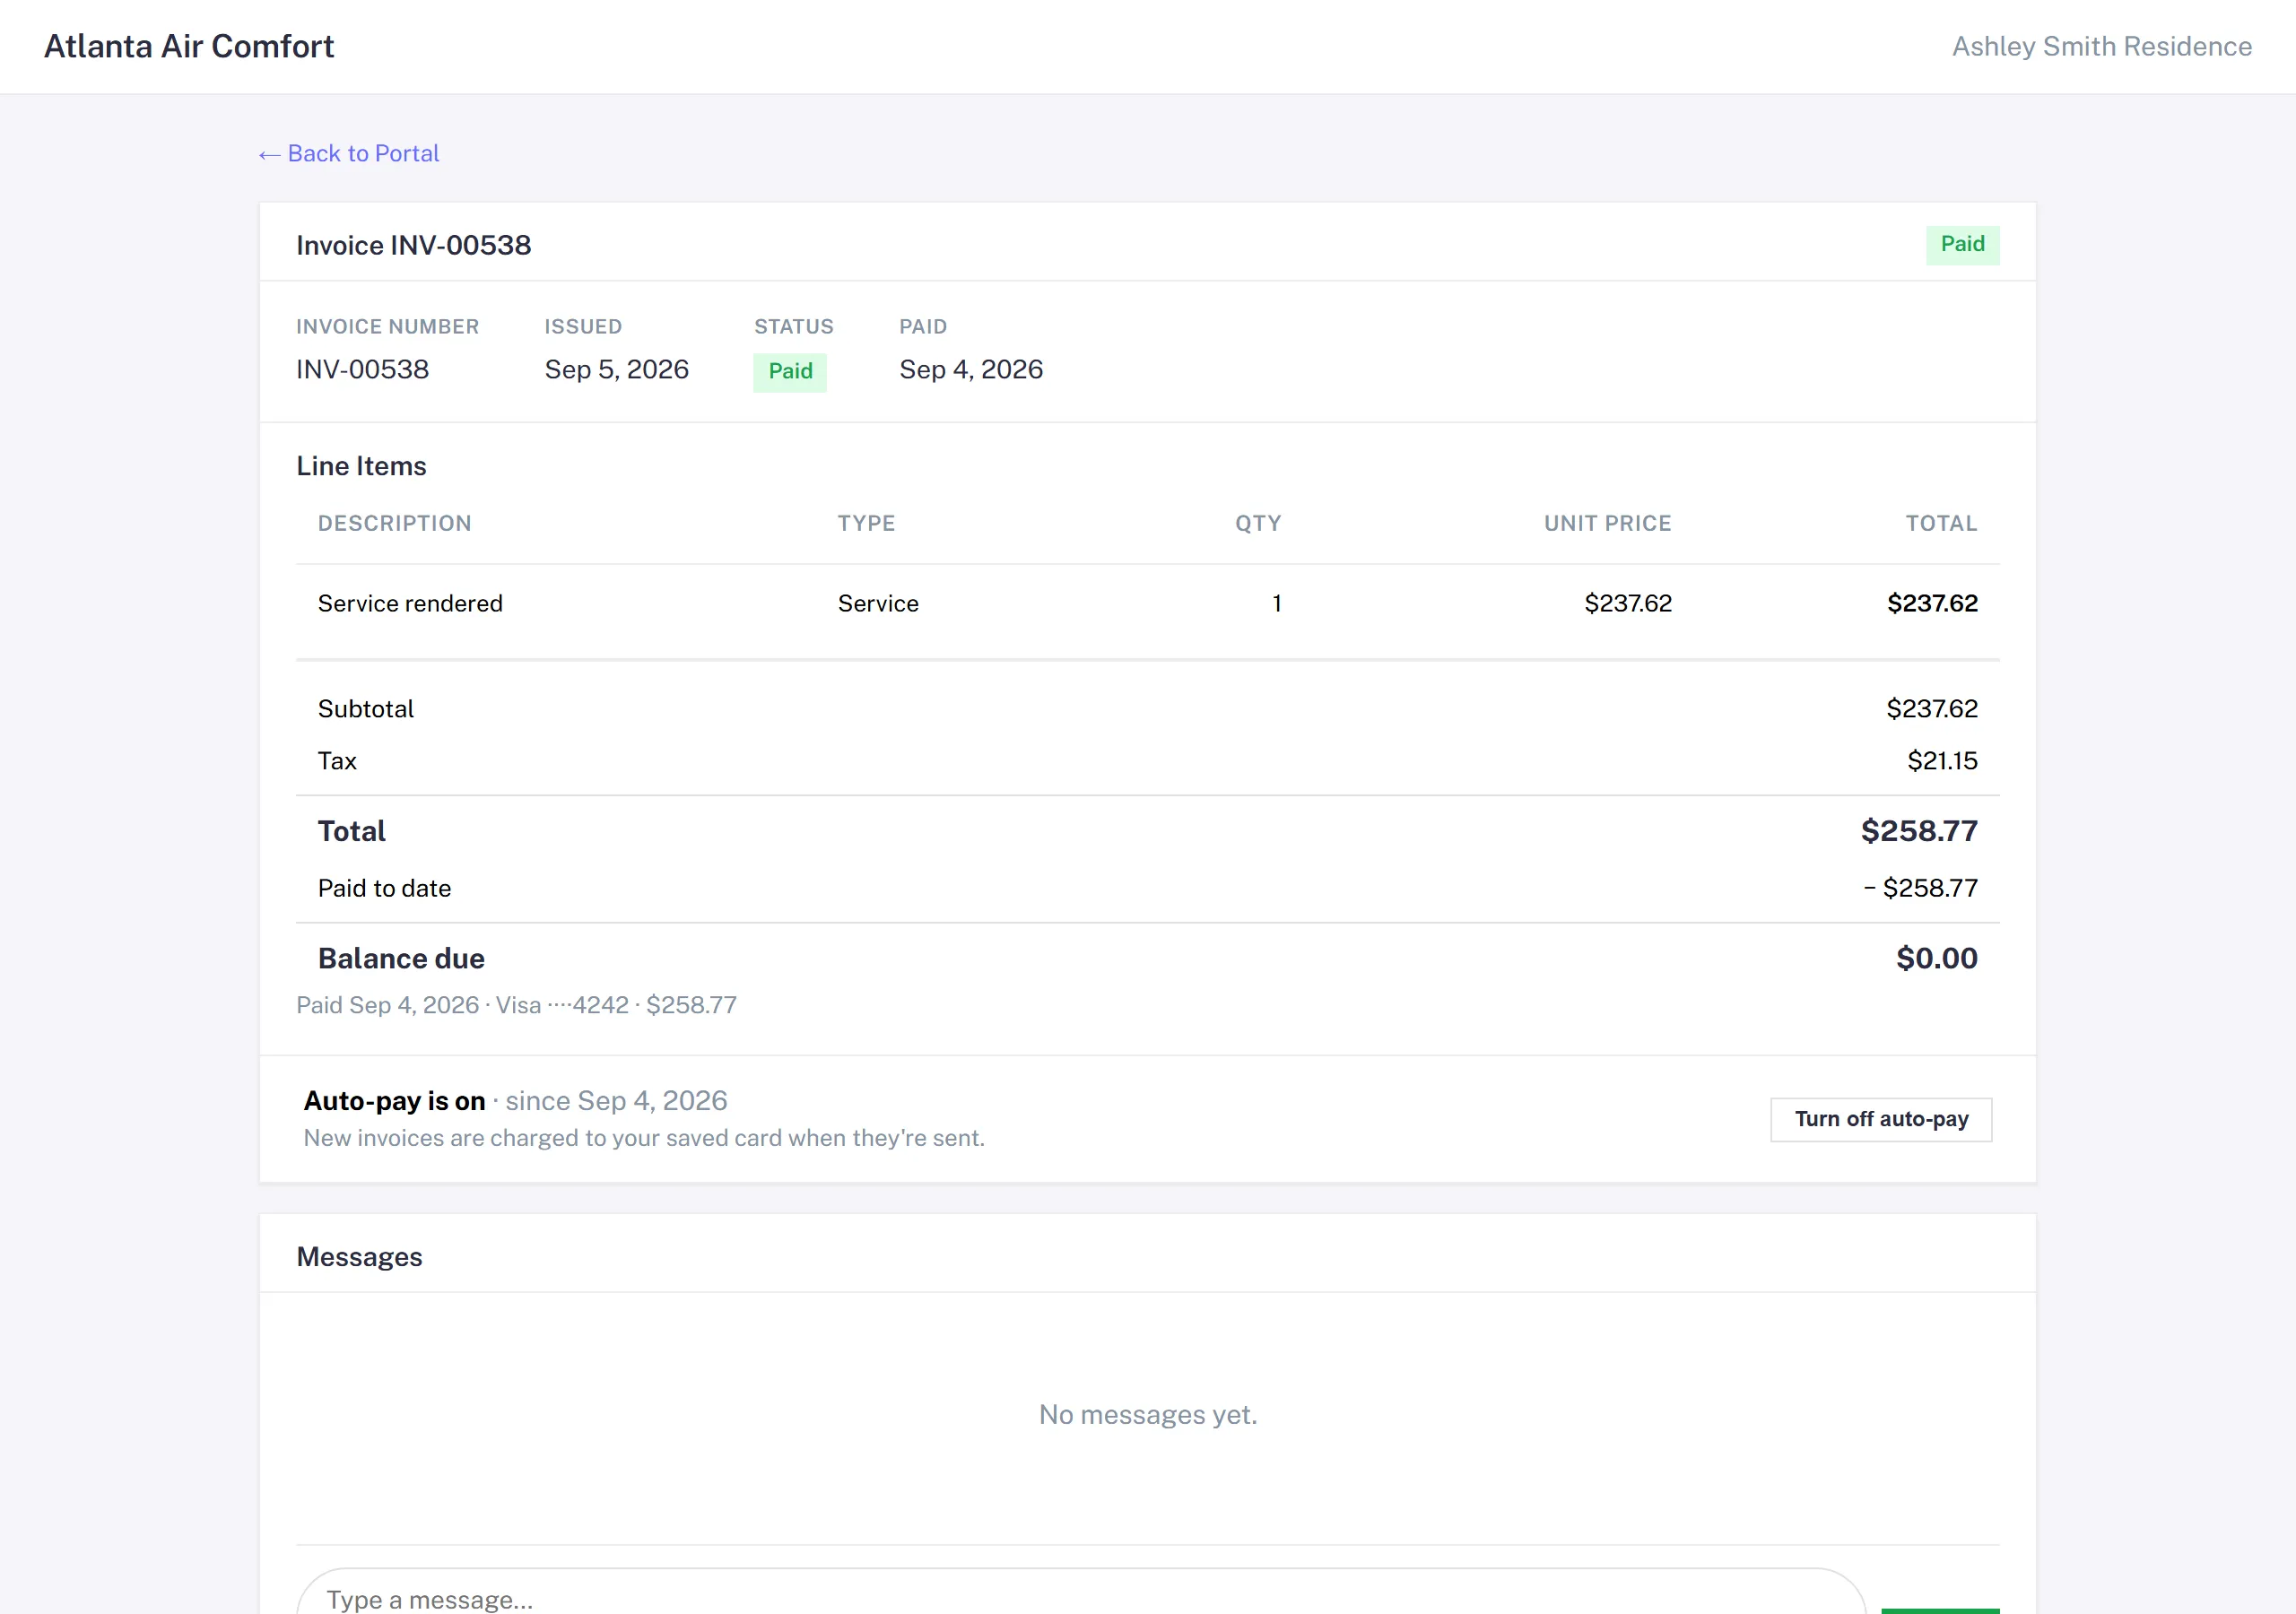Click the green send button beside the message box
The width and height of the screenshot is (2296, 1614).
[x=1939, y=1610]
